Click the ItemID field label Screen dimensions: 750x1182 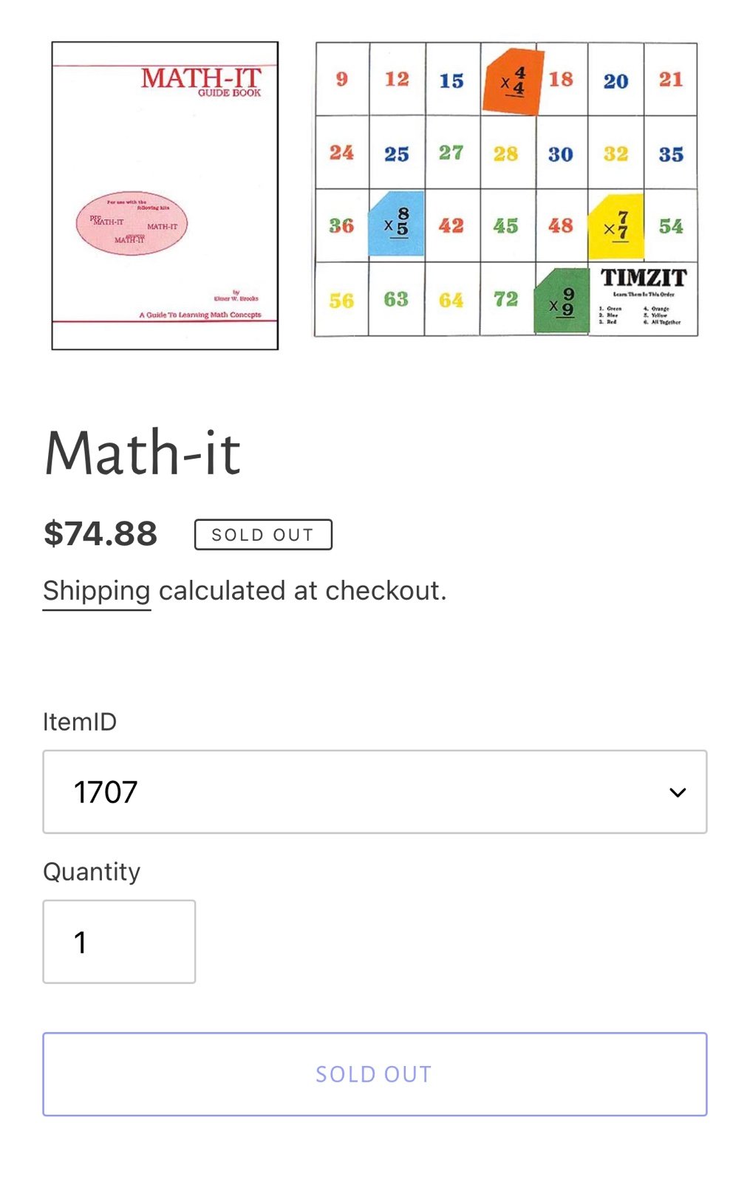[80, 722]
